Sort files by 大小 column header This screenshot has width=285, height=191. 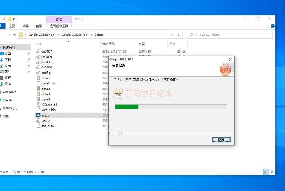point(172,44)
